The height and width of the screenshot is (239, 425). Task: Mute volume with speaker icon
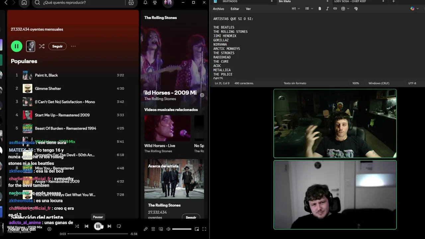168,229
